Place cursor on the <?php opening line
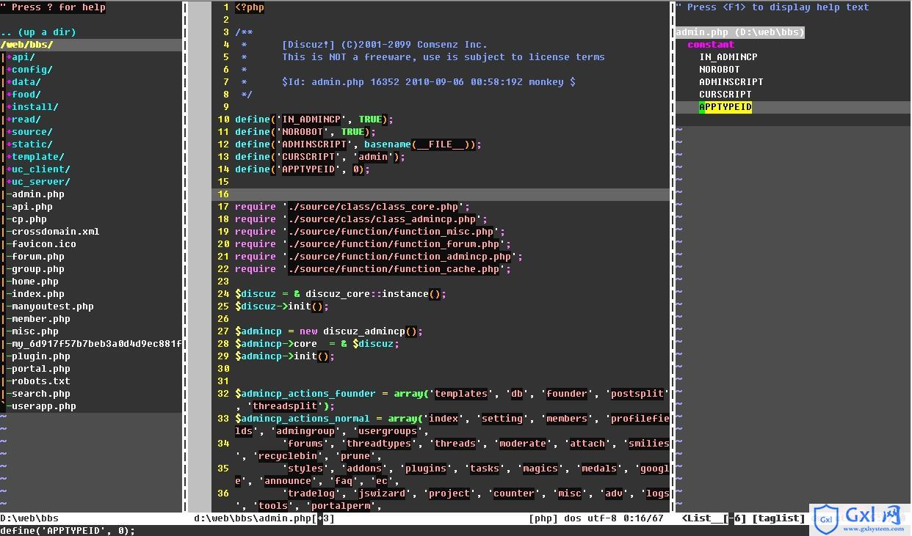Viewport: 912px width, 536px height. (250, 7)
